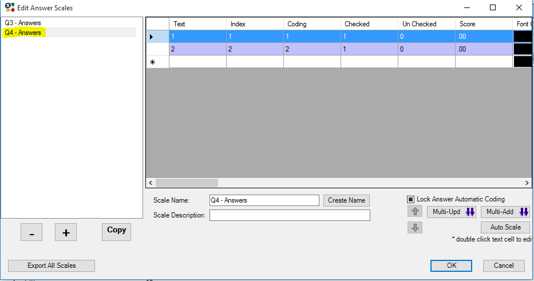Minimize the Edit Answer Scales window
This screenshot has width=534, height=281.
pyautogui.click(x=467, y=7)
